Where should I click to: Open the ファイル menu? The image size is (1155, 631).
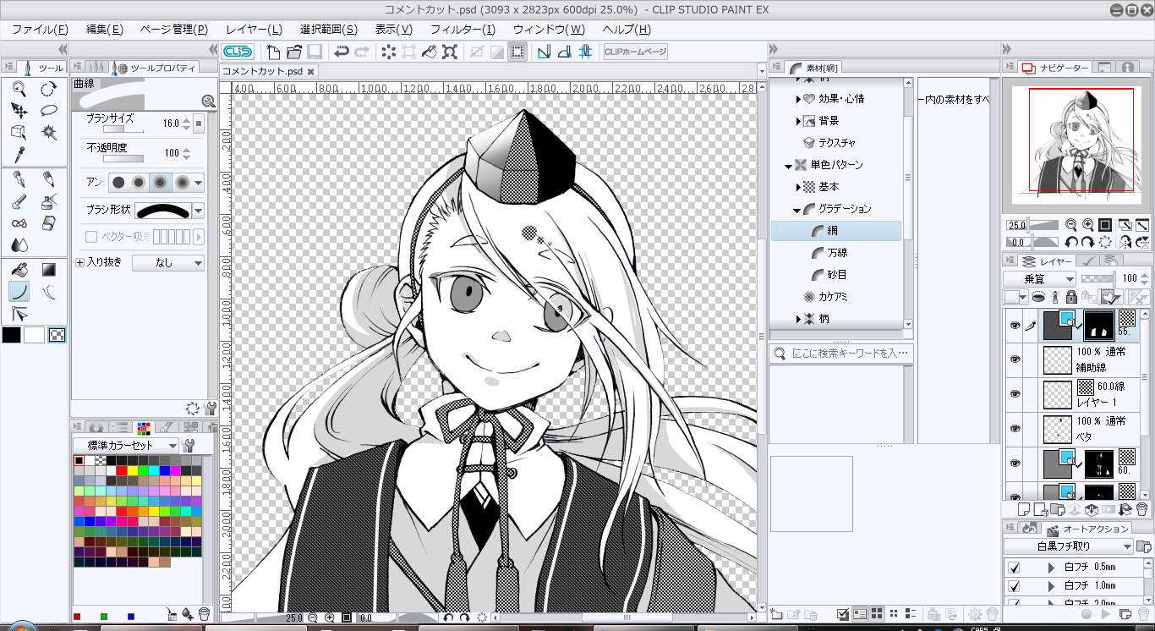click(x=40, y=29)
